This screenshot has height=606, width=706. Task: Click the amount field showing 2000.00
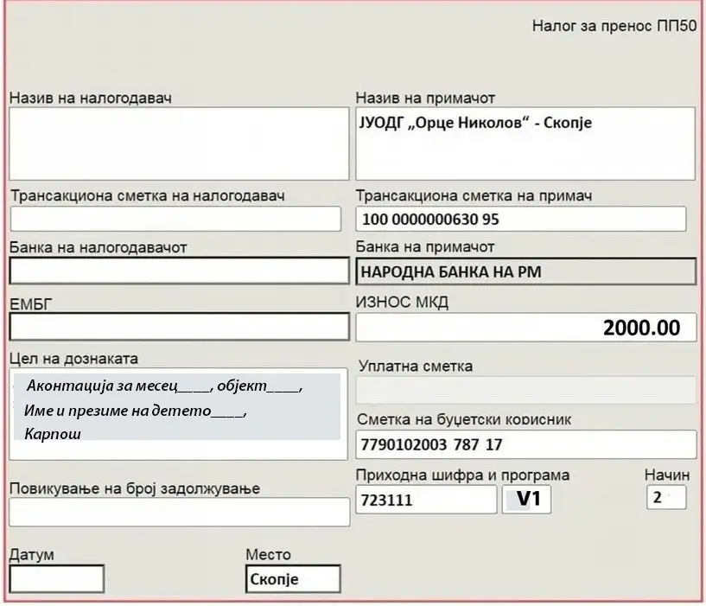pos(526,327)
